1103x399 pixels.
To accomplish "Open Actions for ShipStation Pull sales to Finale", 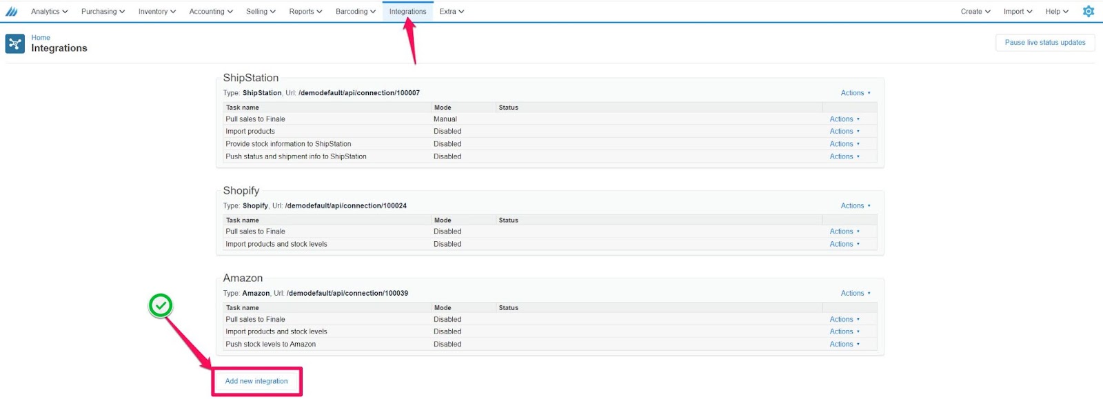I will [844, 119].
